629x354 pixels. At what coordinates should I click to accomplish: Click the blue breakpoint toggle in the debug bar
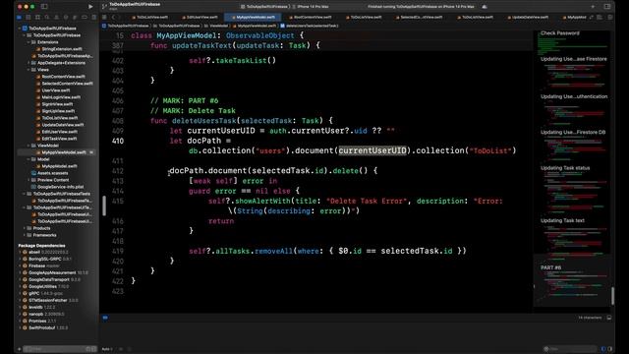(x=105, y=318)
